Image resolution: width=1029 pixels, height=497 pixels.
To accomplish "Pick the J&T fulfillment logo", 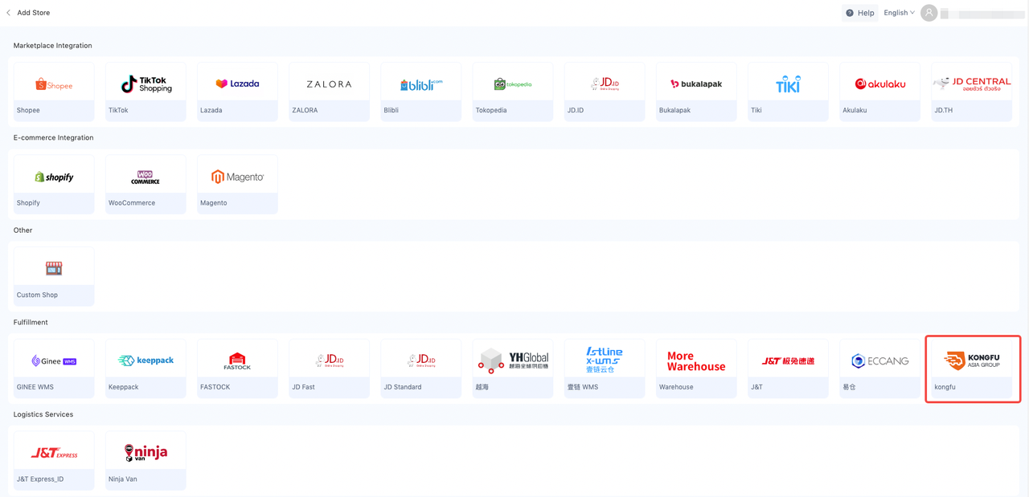I will point(788,361).
